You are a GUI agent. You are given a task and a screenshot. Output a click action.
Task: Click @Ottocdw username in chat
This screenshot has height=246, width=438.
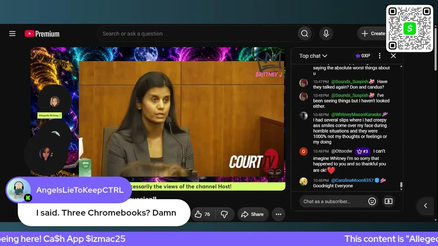click(x=342, y=151)
